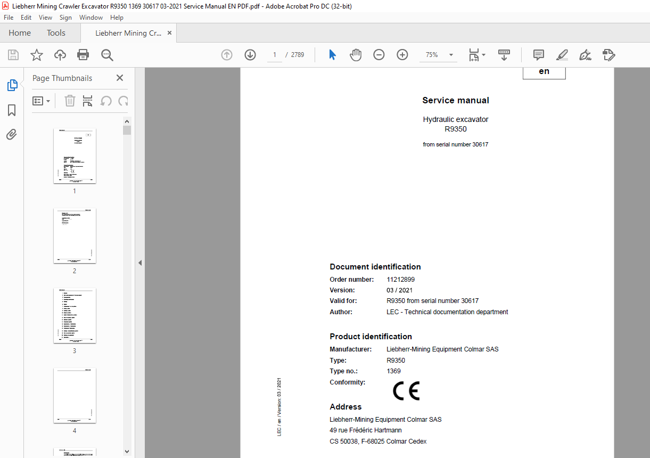This screenshot has height=458, width=650.
Task: Open the Edit menu
Action: pyautogui.click(x=26, y=18)
